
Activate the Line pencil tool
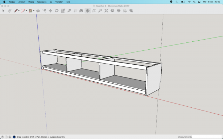tap(16, 11)
